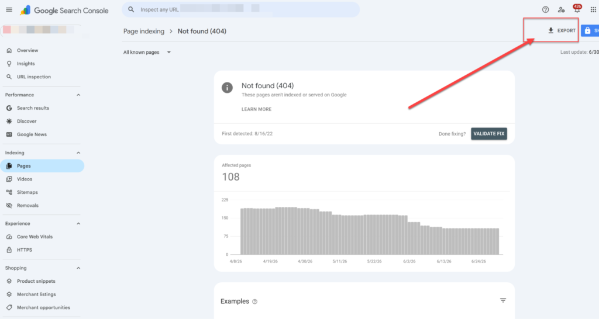Open the All known pages dropdown
This screenshot has height=319, width=599.
coord(147,52)
